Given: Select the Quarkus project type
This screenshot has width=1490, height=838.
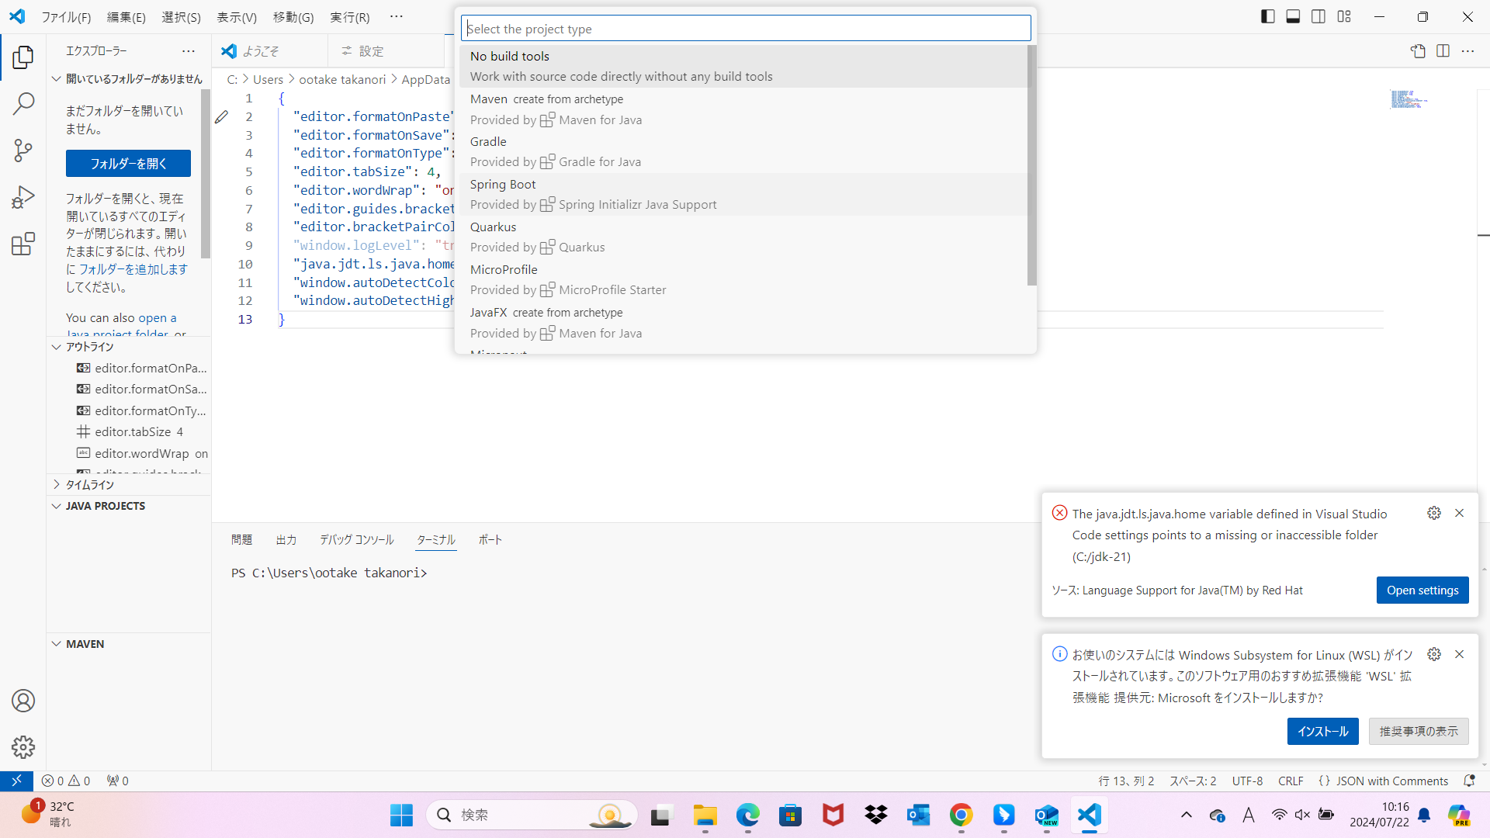Looking at the screenshot, I should click(x=743, y=237).
